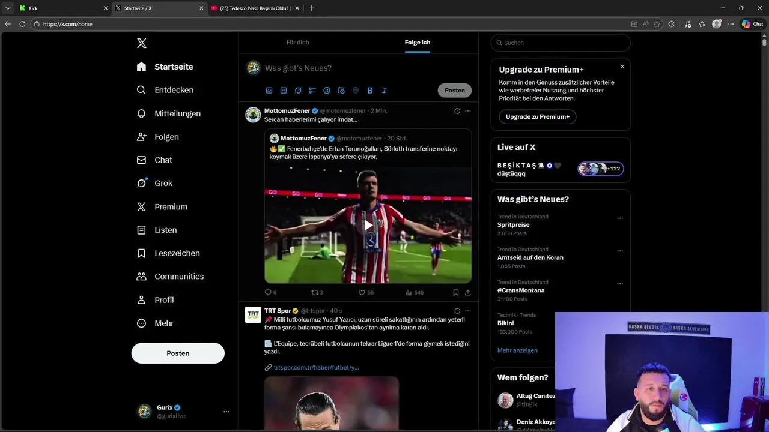Add a GIF to the post
Viewport: 769px width, 432px height.
pos(284,91)
